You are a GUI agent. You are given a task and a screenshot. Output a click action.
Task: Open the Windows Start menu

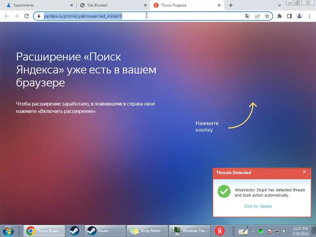click(x=8, y=231)
